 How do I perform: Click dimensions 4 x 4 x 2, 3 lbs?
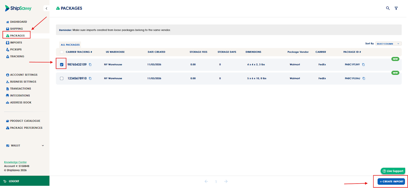[256, 64]
